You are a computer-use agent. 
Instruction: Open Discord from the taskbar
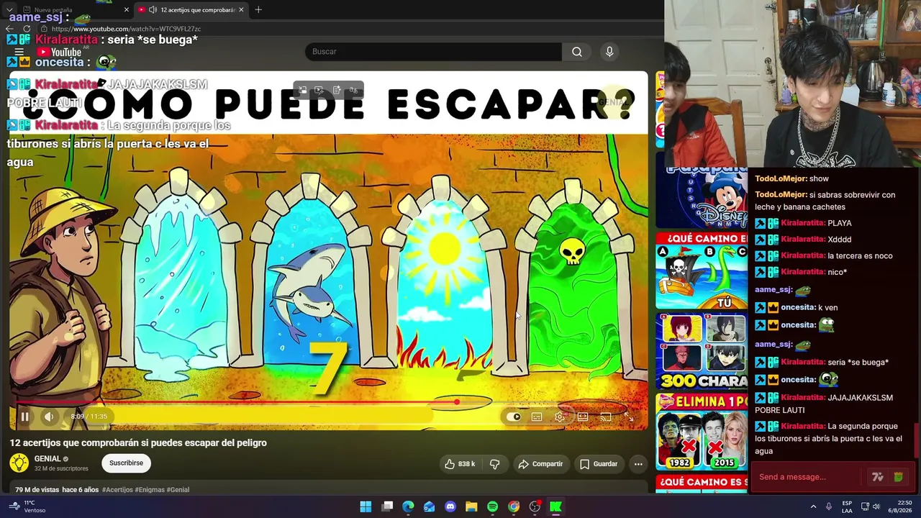(x=450, y=507)
